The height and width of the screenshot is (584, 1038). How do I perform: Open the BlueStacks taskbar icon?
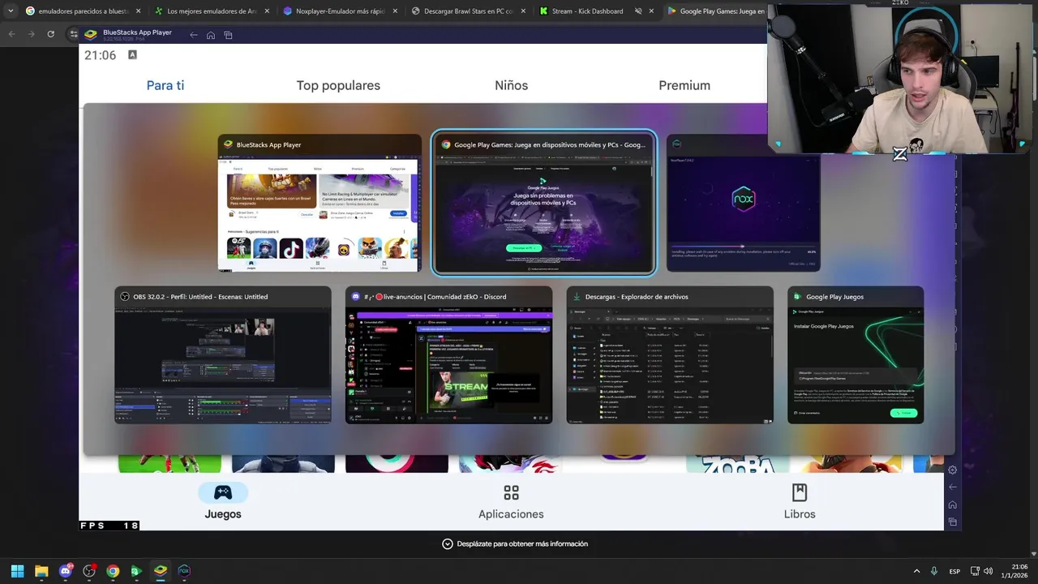pos(161,571)
